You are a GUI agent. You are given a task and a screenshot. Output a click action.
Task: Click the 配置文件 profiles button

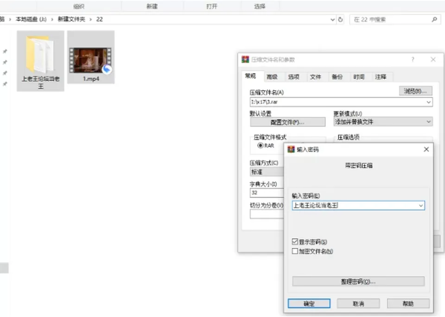click(x=288, y=122)
